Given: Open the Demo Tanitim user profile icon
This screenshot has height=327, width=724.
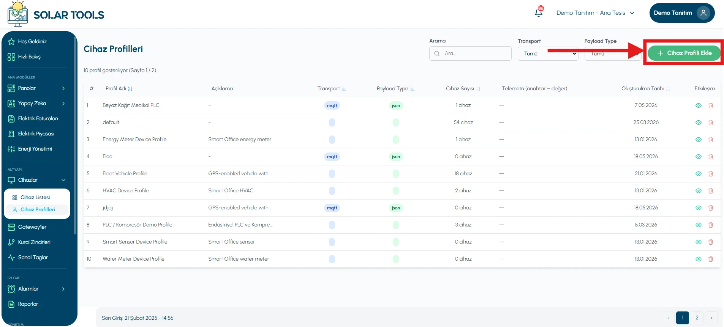Looking at the screenshot, I should [703, 13].
